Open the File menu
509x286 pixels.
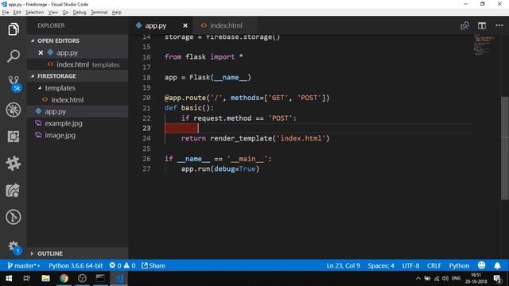(6, 13)
